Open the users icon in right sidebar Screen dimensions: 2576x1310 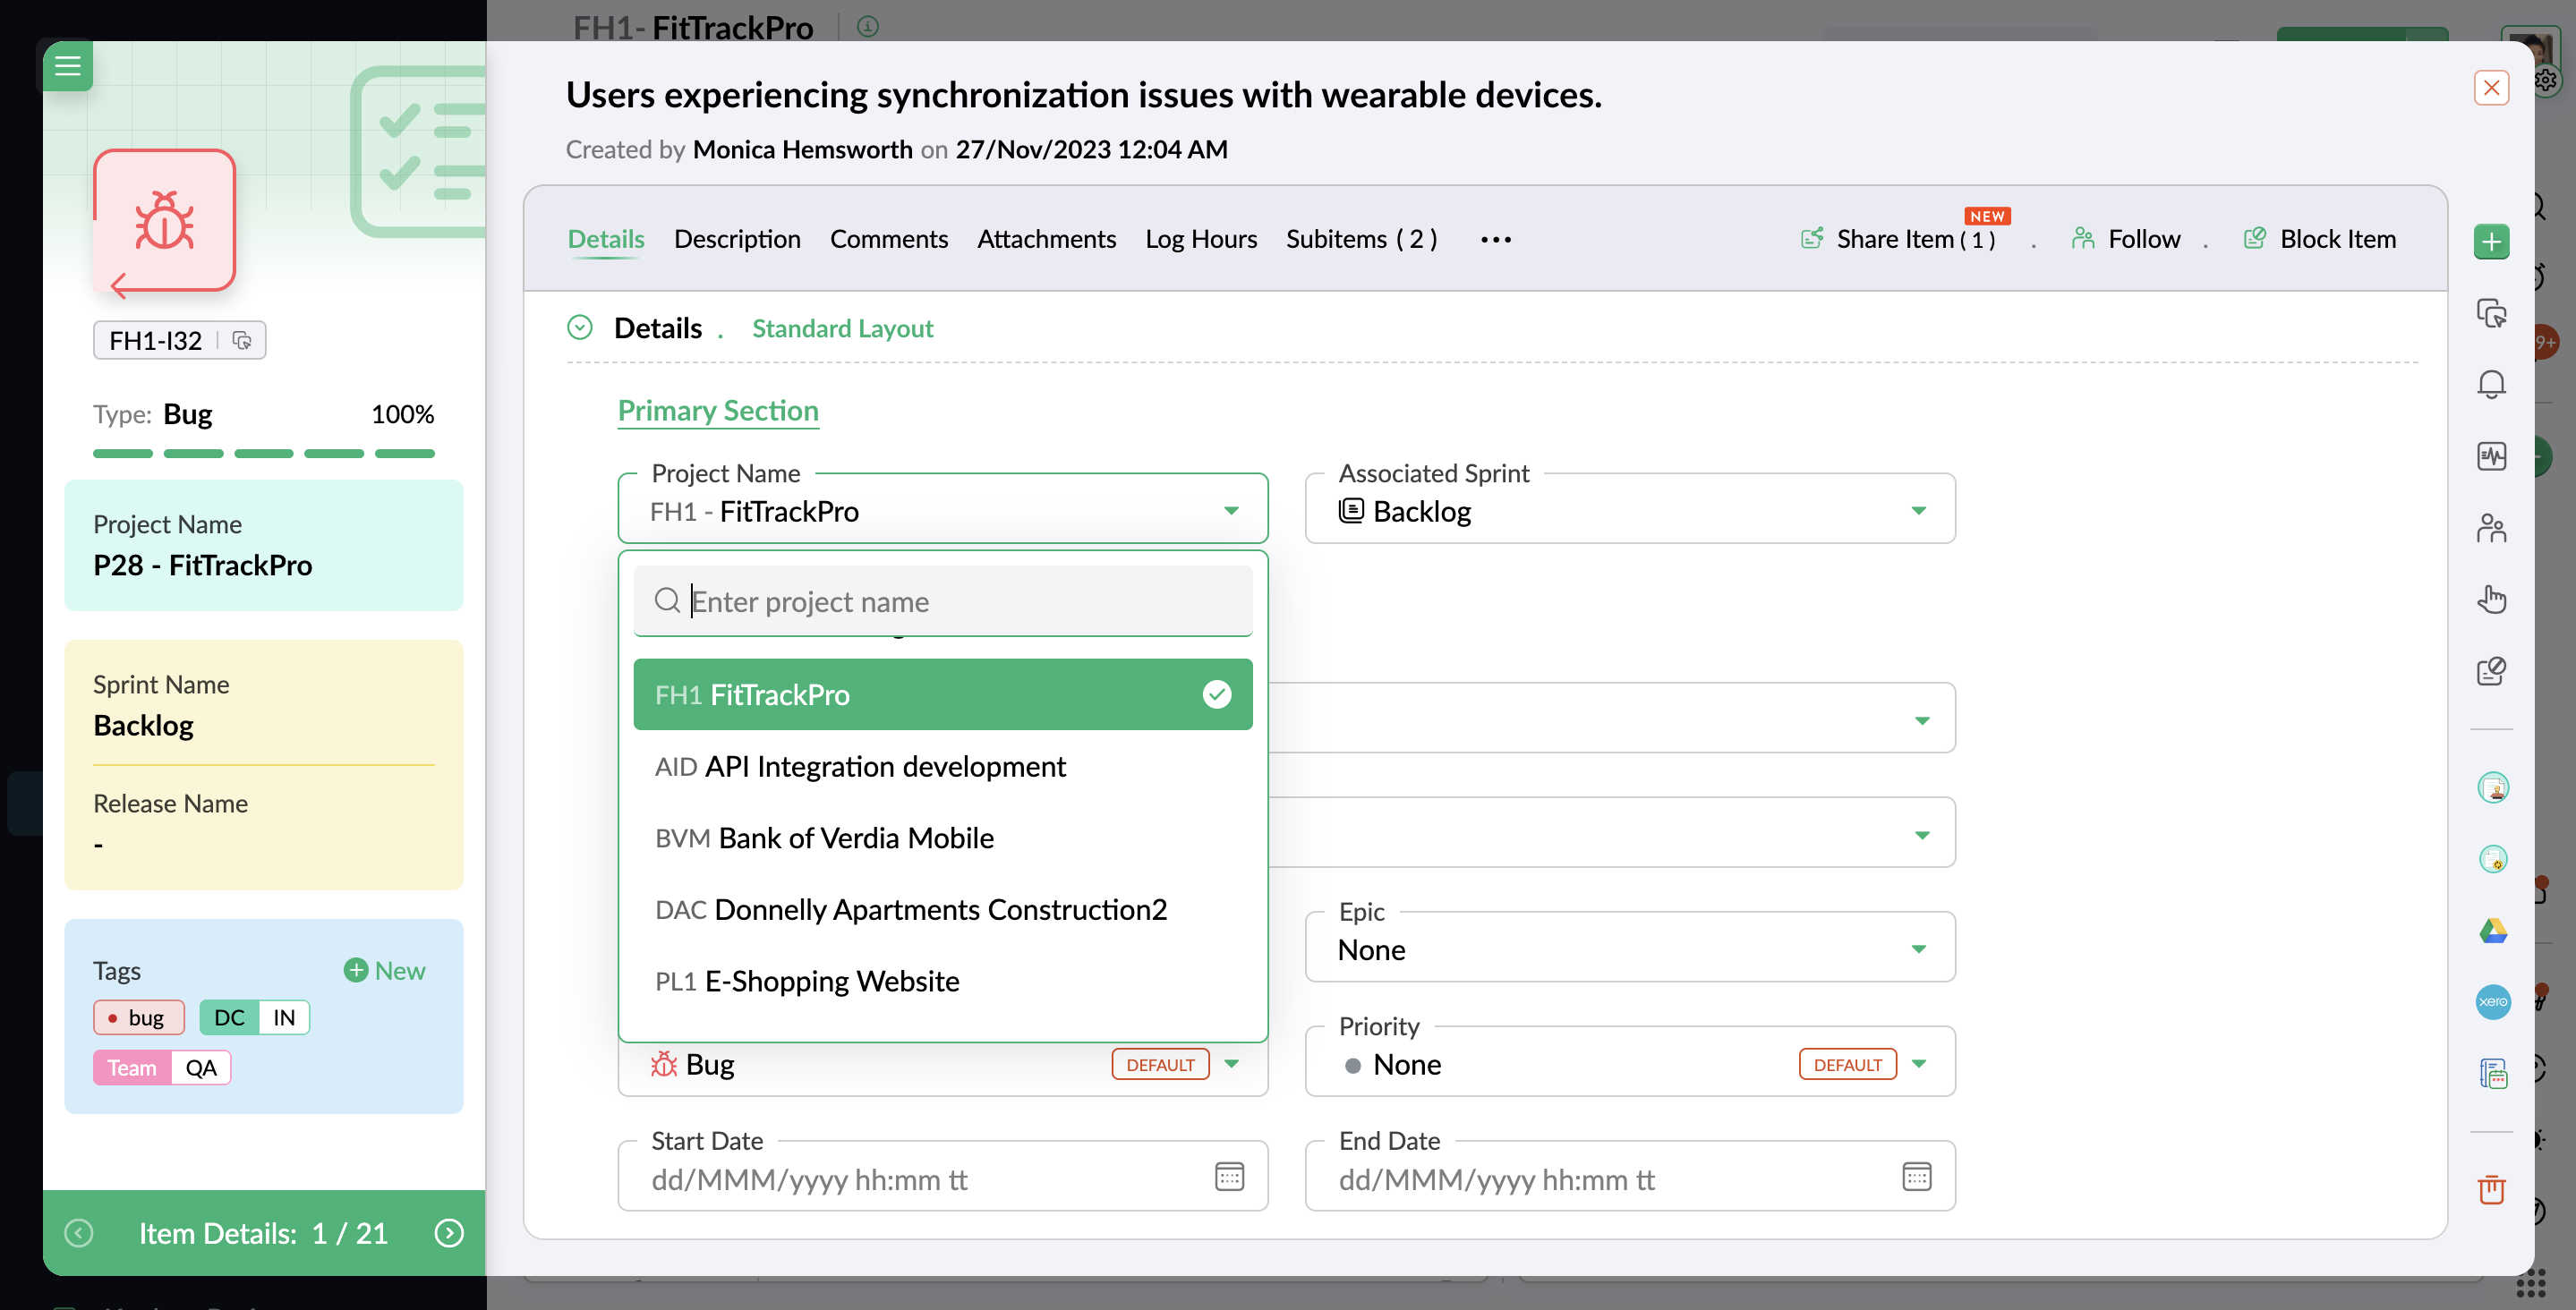click(2491, 527)
